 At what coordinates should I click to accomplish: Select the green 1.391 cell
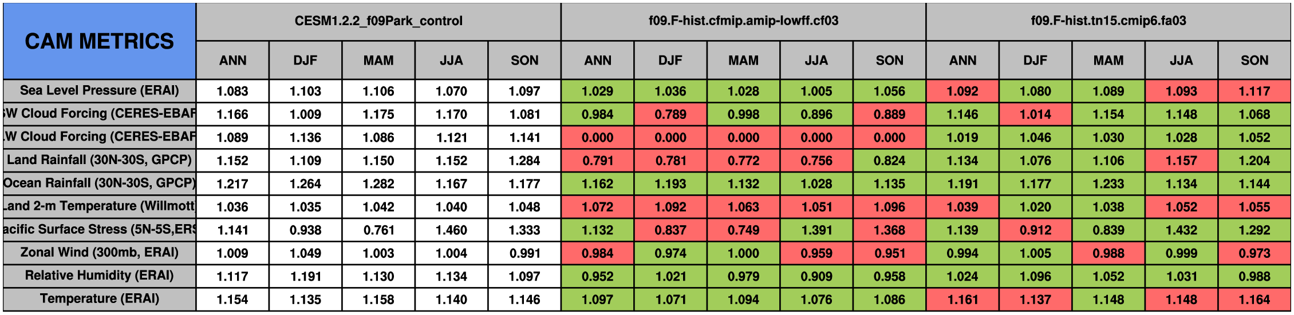point(816,230)
